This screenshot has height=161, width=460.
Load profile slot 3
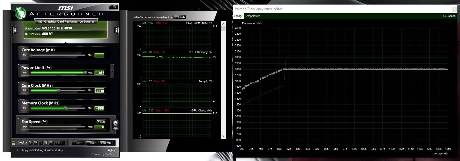pos(41,143)
